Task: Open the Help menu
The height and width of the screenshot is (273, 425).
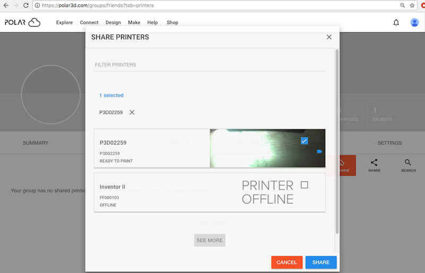Action: pos(152,22)
